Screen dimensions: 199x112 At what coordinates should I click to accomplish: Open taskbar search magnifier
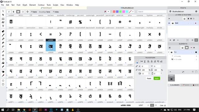8,110
